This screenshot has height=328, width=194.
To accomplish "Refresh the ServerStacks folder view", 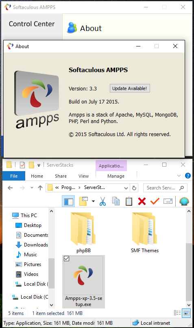I will 134,188.
